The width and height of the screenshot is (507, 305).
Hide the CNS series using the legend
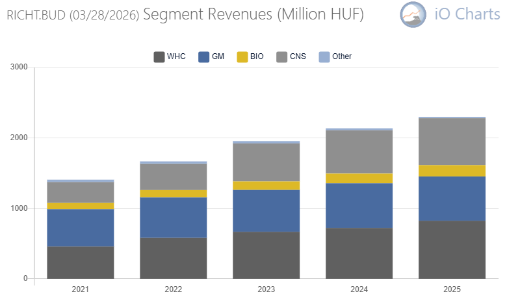coord(298,56)
